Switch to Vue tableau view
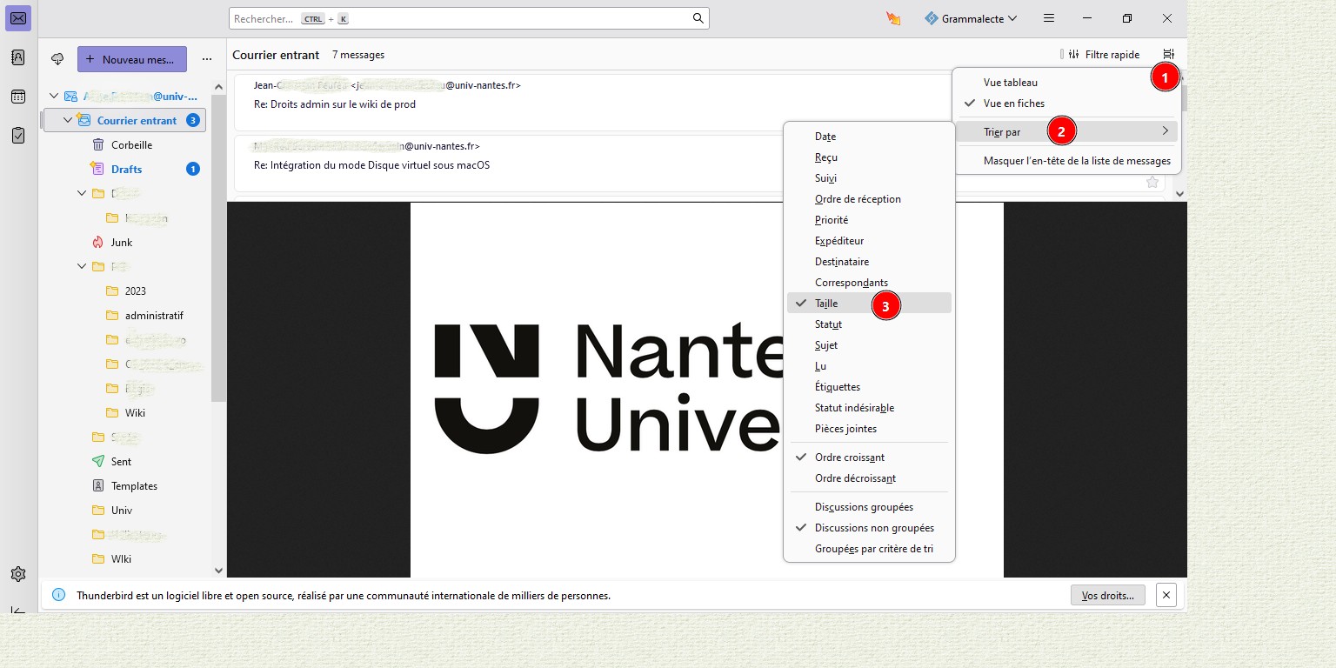Screen dimensions: 1336x668 coord(1009,82)
